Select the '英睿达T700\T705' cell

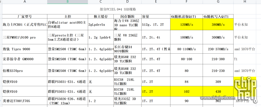coord(25,101)
